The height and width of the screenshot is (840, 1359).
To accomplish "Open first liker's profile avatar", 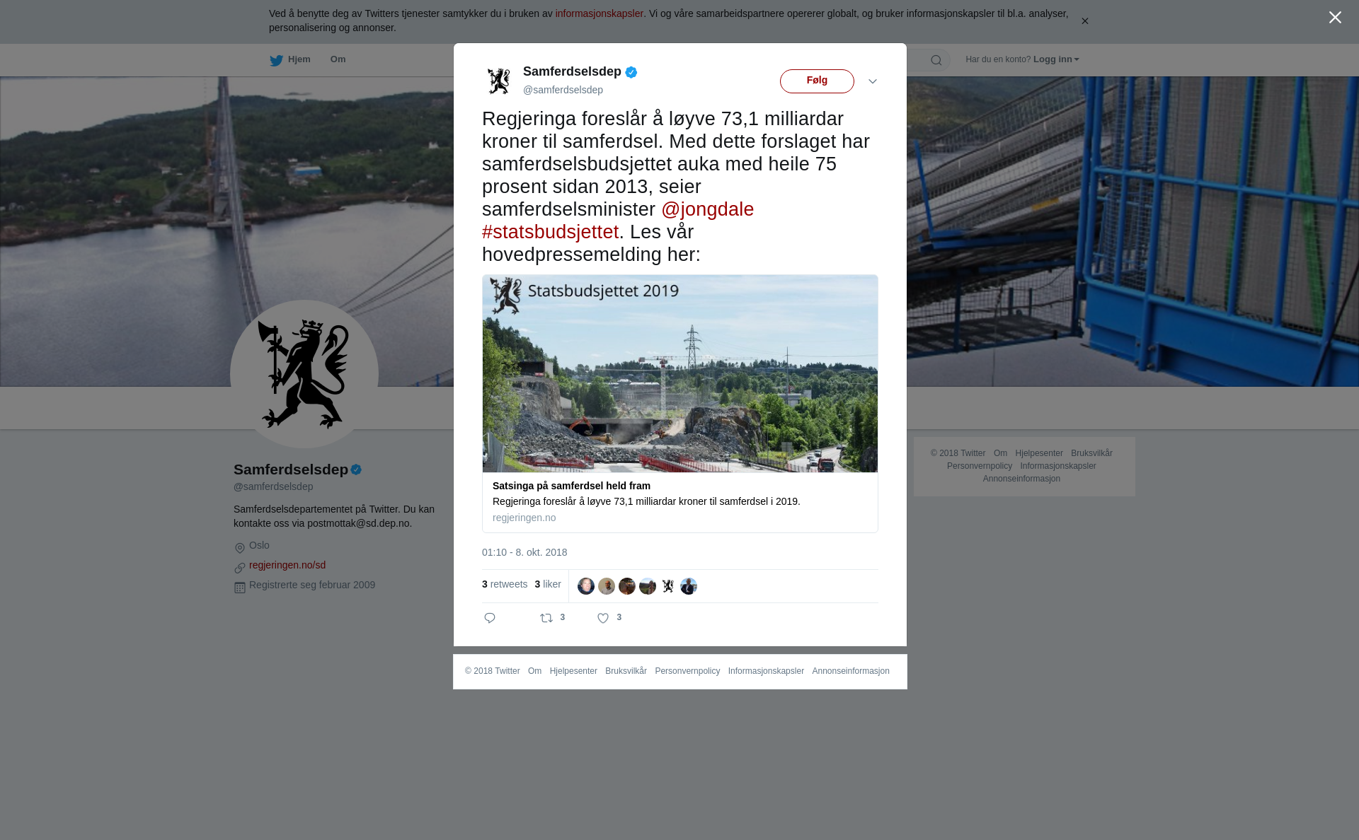I will click(586, 586).
